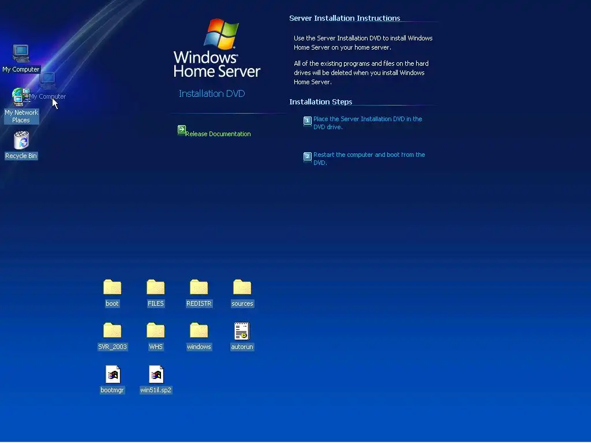Click the step 2 number icon
The image size is (591, 443).
pos(308,156)
